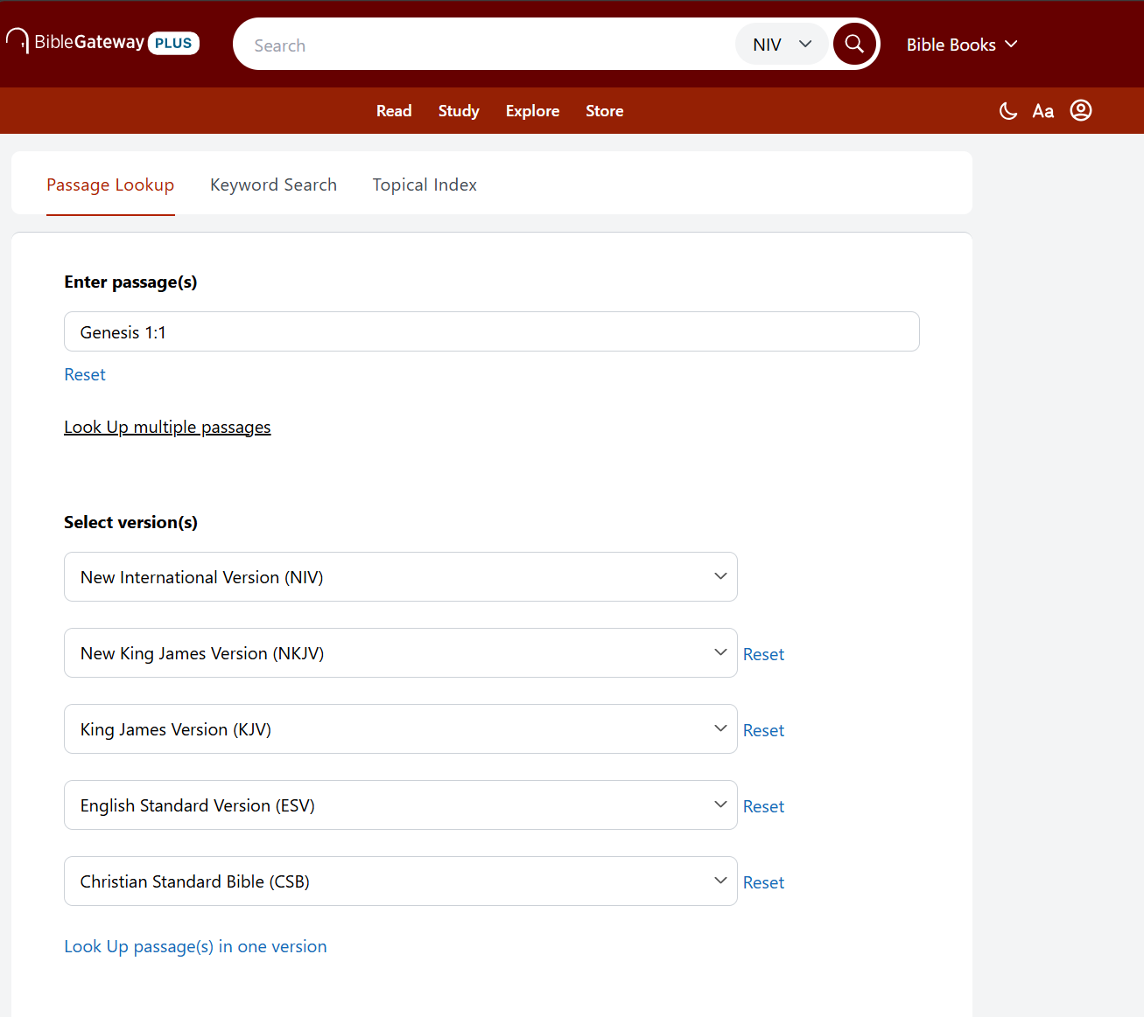Reset the CSB version selection
This screenshot has width=1144, height=1017.
(x=763, y=882)
